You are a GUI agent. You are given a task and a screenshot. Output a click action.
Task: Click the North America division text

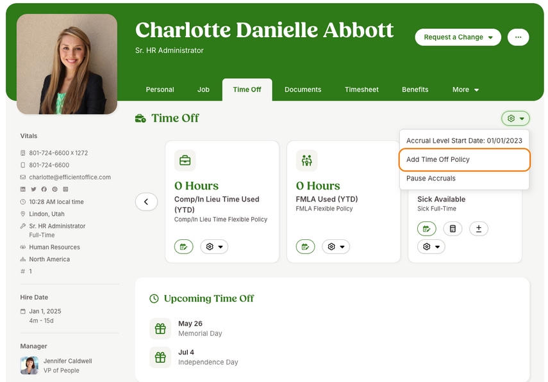coord(49,259)
